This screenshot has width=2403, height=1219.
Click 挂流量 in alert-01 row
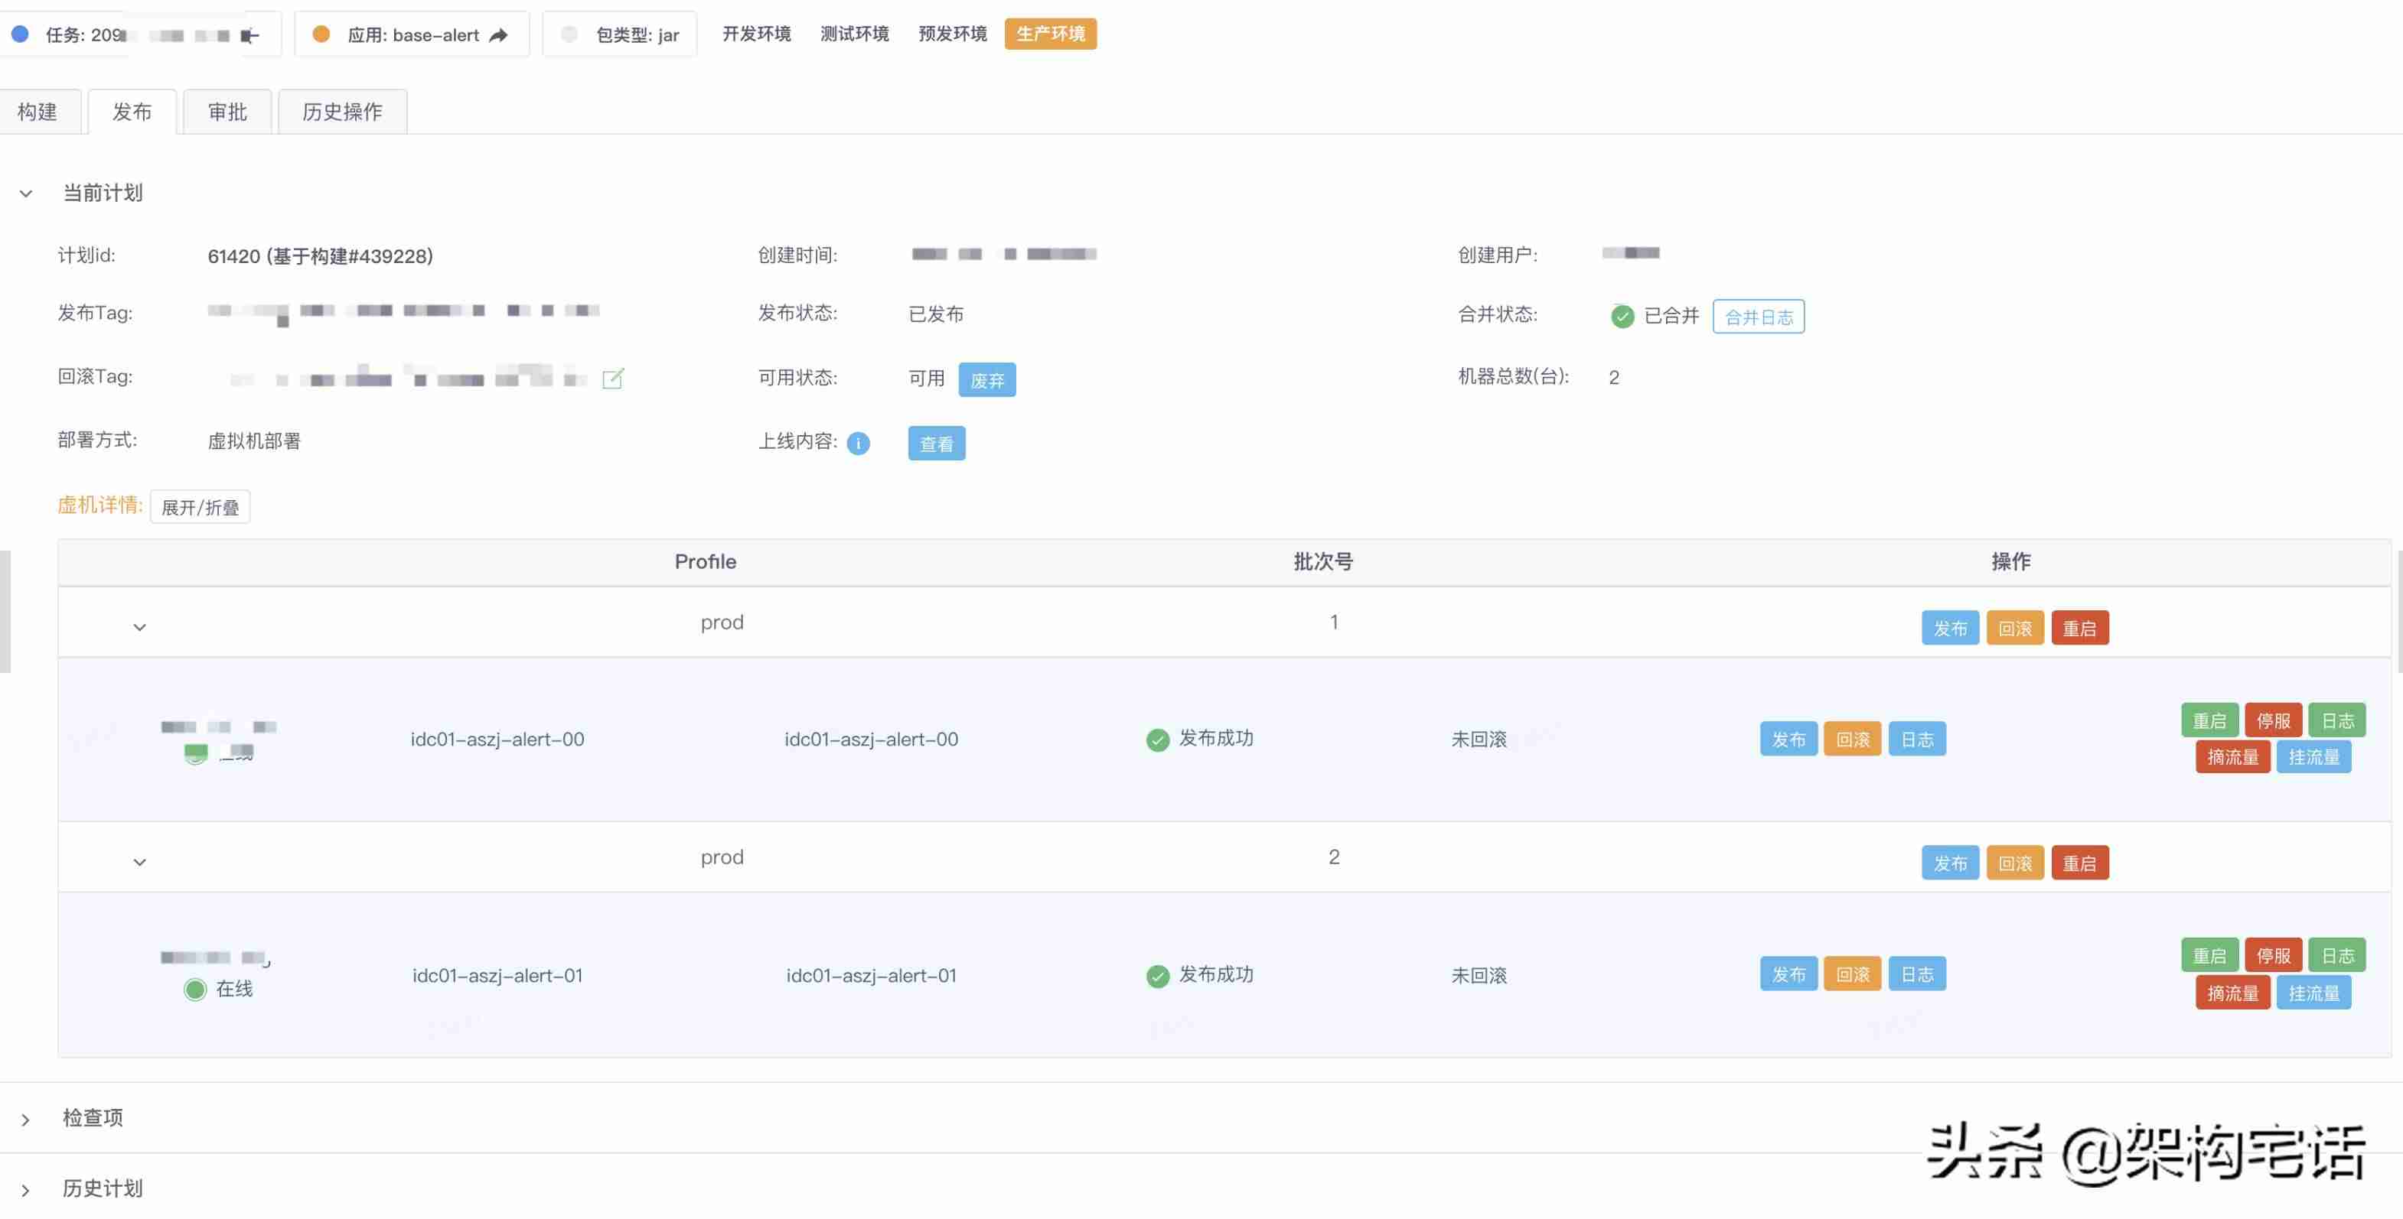[x=2313, y=993]
